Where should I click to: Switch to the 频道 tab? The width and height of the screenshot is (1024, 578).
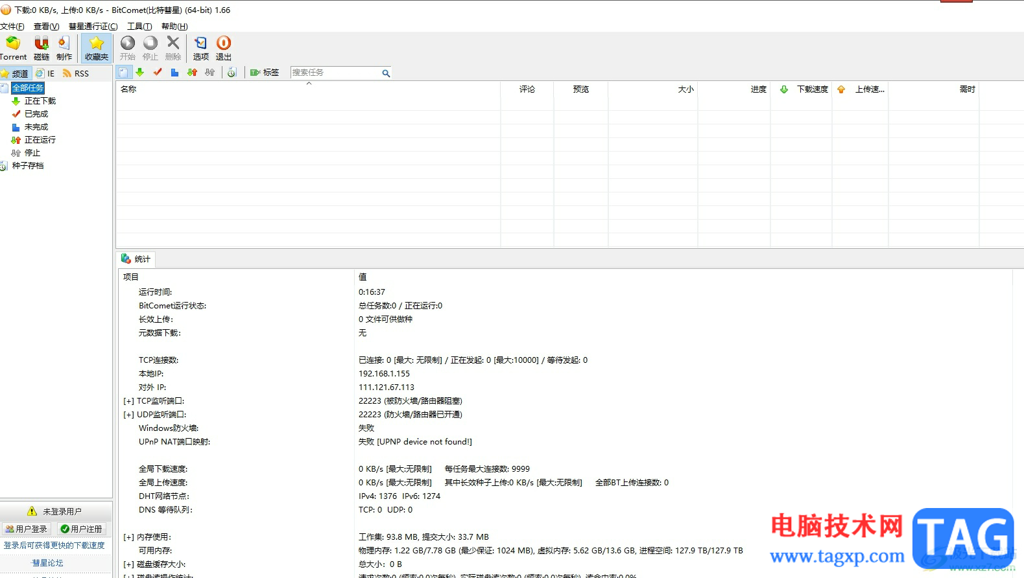click(16, 73)
